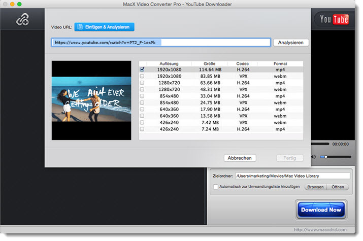
Task: Select the 17.90 MB size cell
Action: (210, 109)
